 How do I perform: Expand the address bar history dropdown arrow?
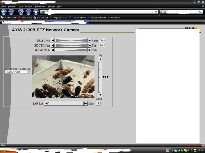pyautogui.click(x=156, y=12)
